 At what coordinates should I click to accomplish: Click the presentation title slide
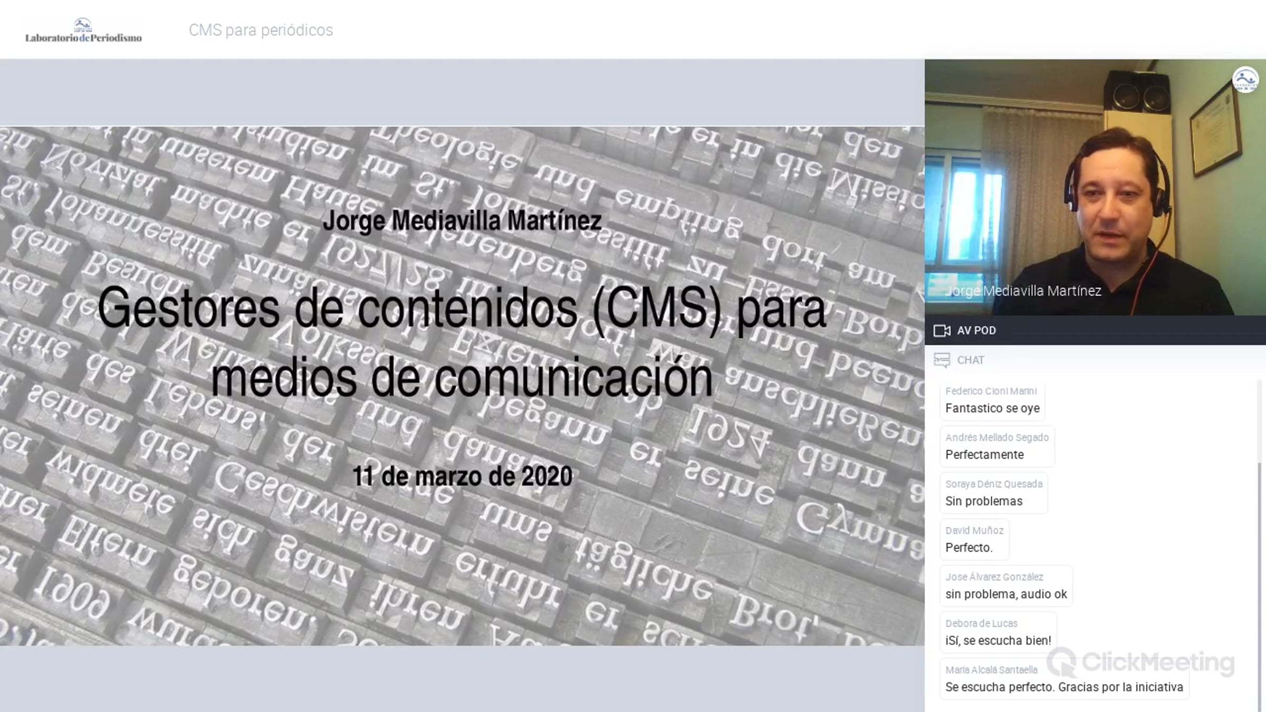click(x=462, y=386)
